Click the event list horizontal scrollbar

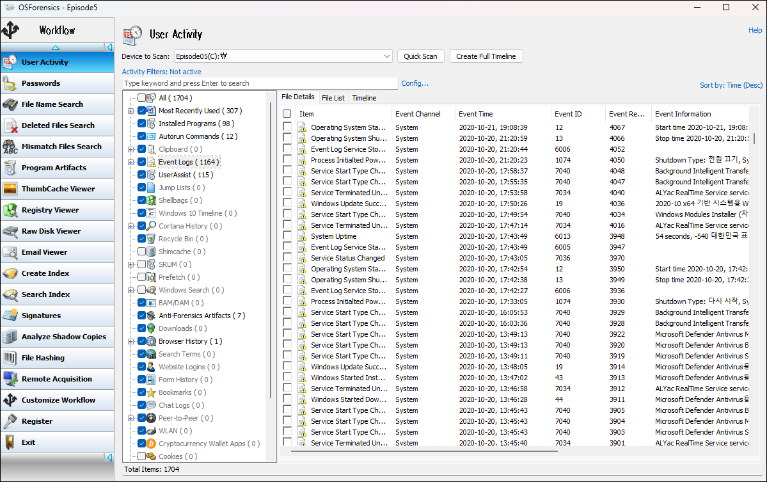[x=425, y=451]
